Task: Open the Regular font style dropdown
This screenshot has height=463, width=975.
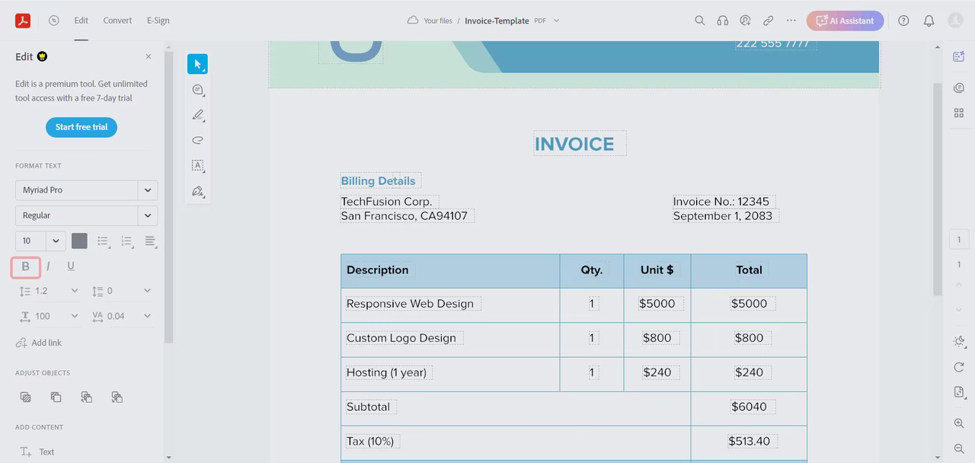Action: click(86, 216)
